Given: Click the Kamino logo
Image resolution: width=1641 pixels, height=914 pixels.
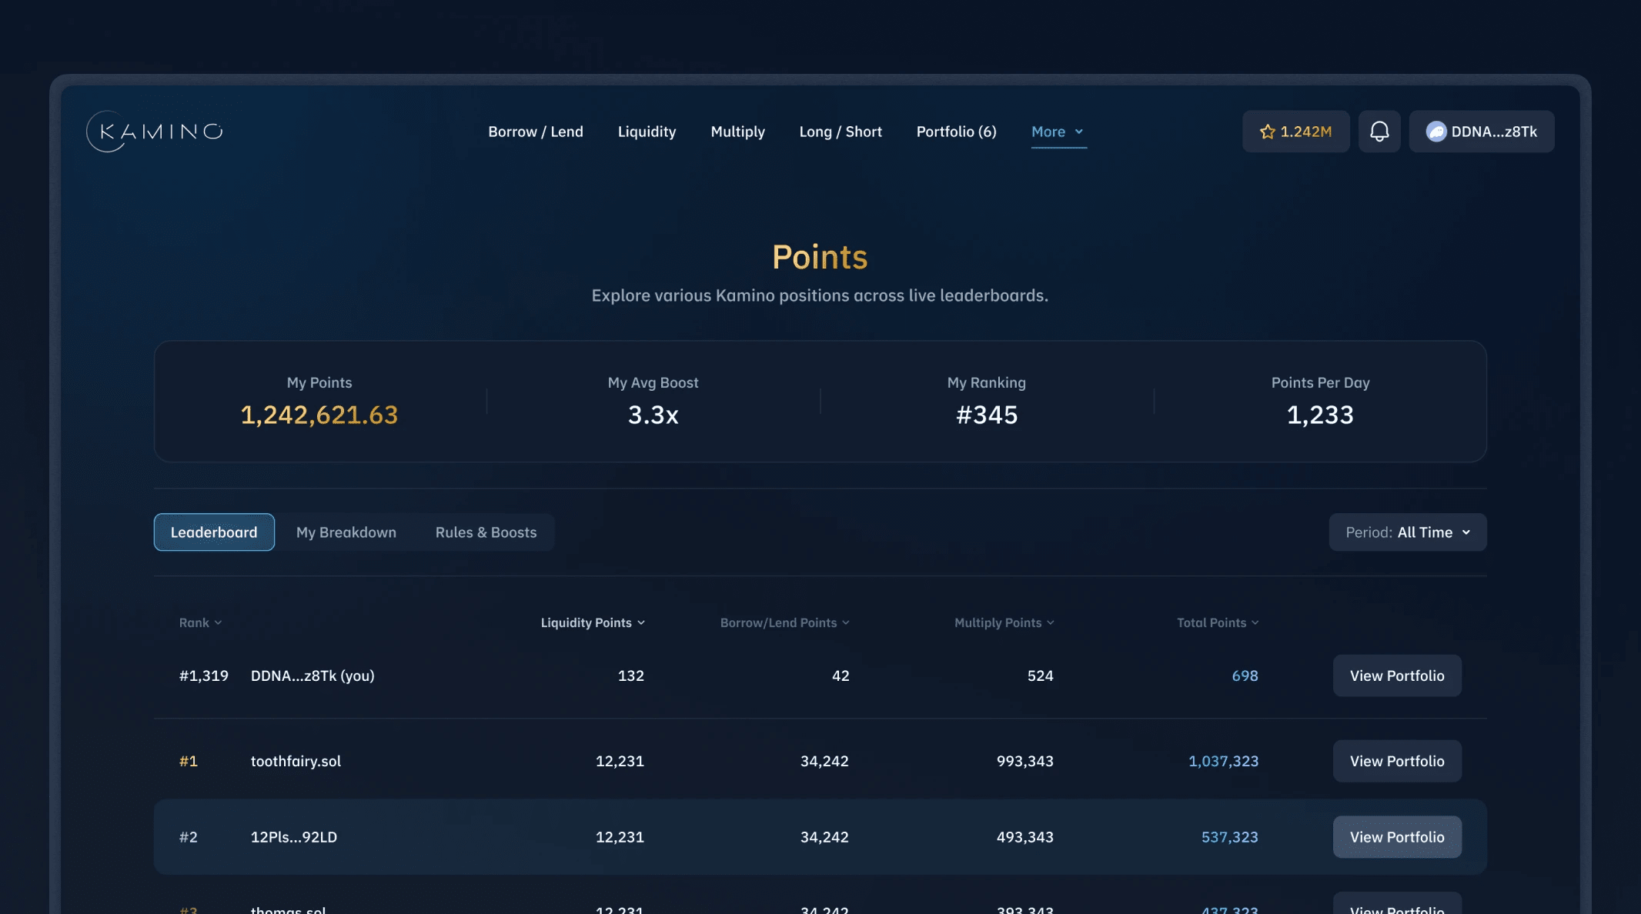Looking at the screenshot, I should tap(155, 132).
